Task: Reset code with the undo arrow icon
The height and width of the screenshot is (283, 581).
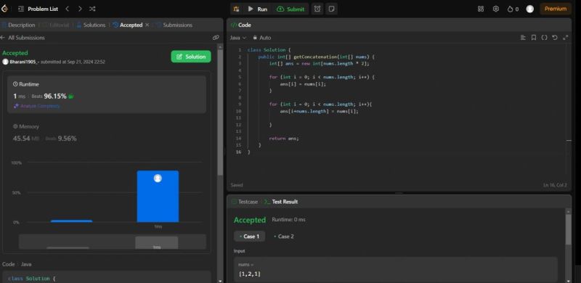Action: pyautogui.click(x=555, y=38)
